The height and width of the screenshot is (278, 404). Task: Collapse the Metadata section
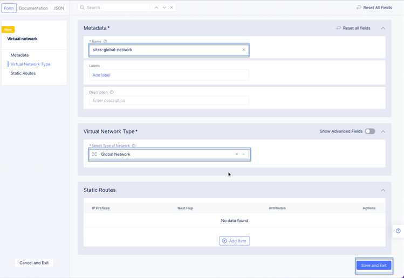click(383, 28)
